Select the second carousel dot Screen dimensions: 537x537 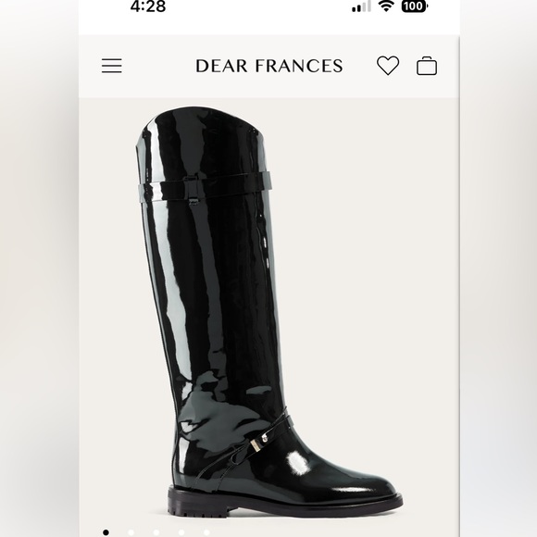[x=131, y=532]
